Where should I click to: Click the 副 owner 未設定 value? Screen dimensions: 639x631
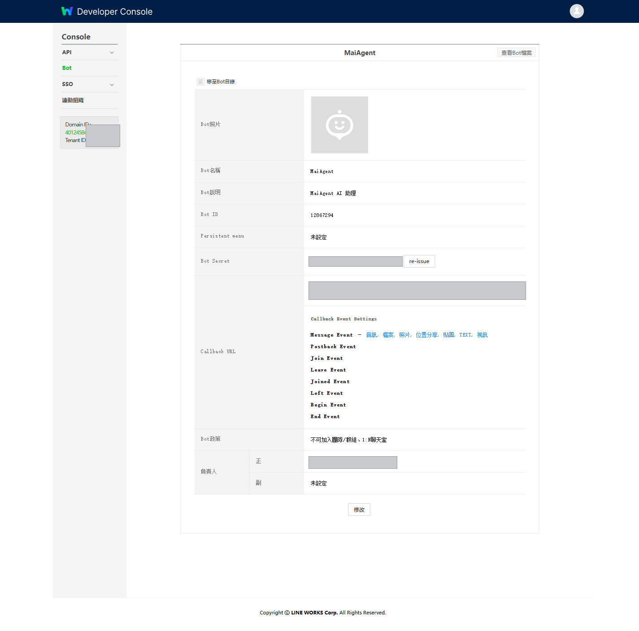(x=318, y=483)
